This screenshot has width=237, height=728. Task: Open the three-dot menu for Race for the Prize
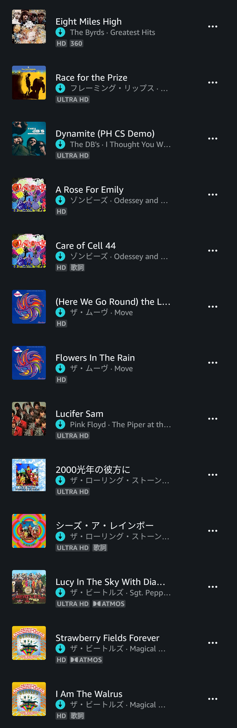(x=213, y=83)
